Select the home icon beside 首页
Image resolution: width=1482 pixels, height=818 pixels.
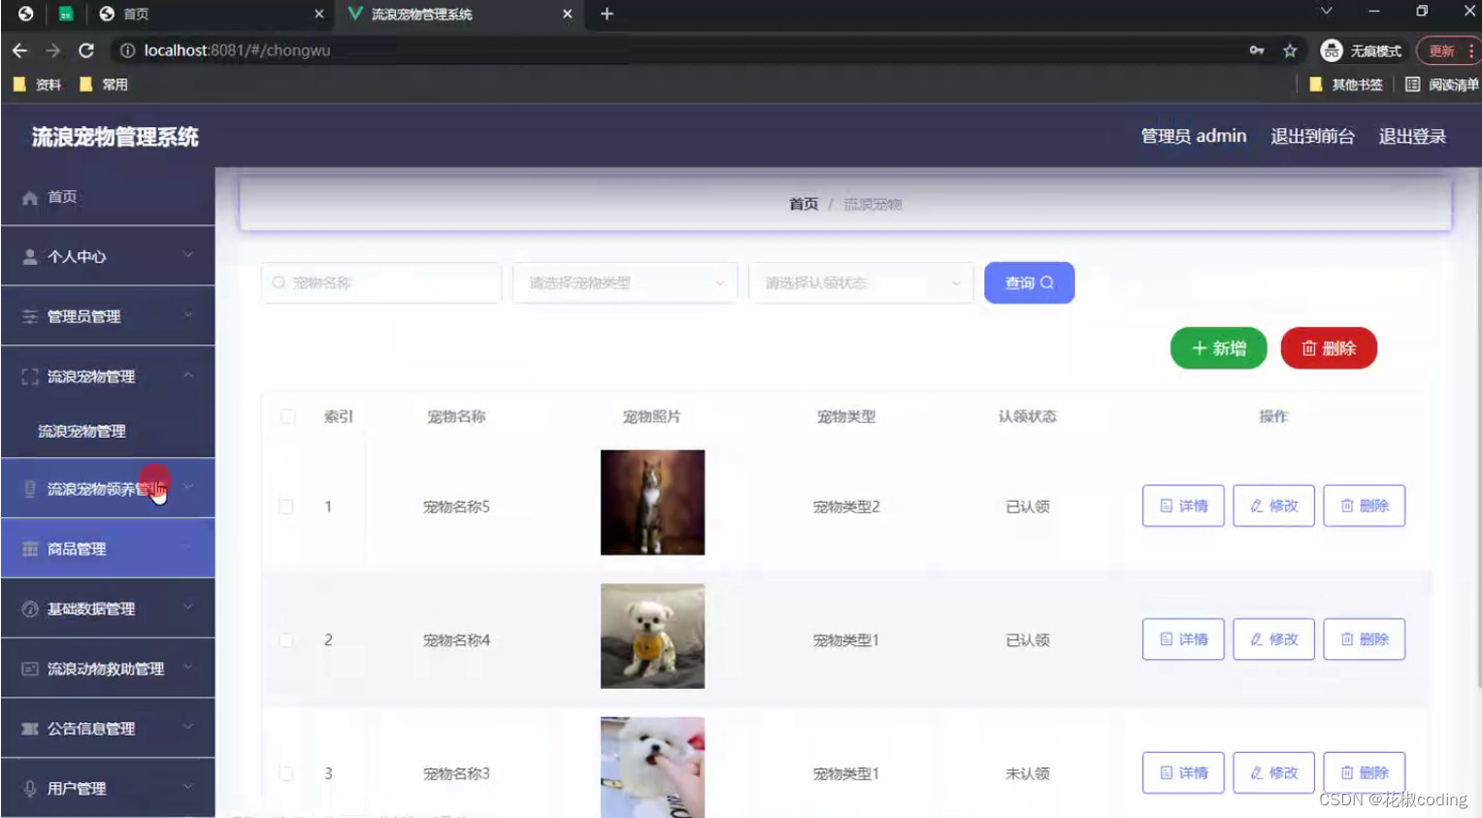pyautogui.click(x=29, y=197)
